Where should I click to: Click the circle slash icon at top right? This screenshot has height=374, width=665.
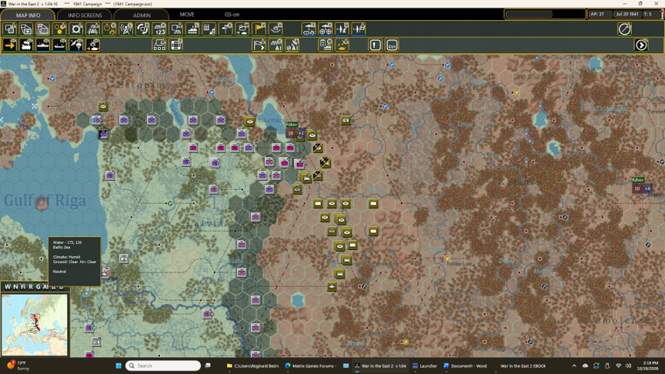coord(625,28)
